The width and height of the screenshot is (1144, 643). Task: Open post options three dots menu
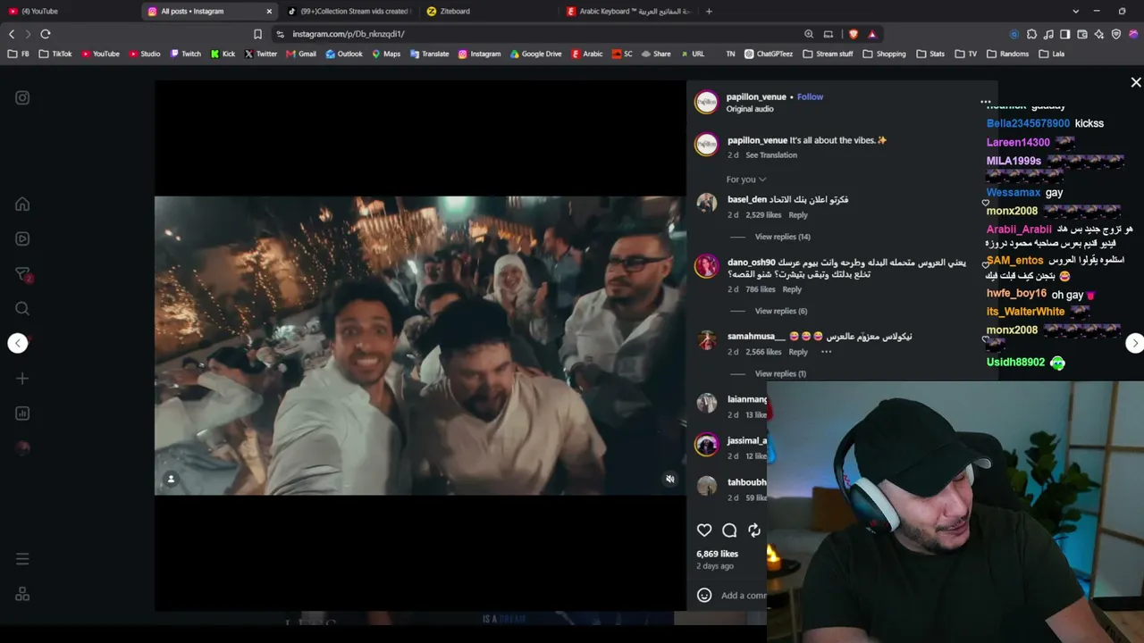click(x=986, y=103)
